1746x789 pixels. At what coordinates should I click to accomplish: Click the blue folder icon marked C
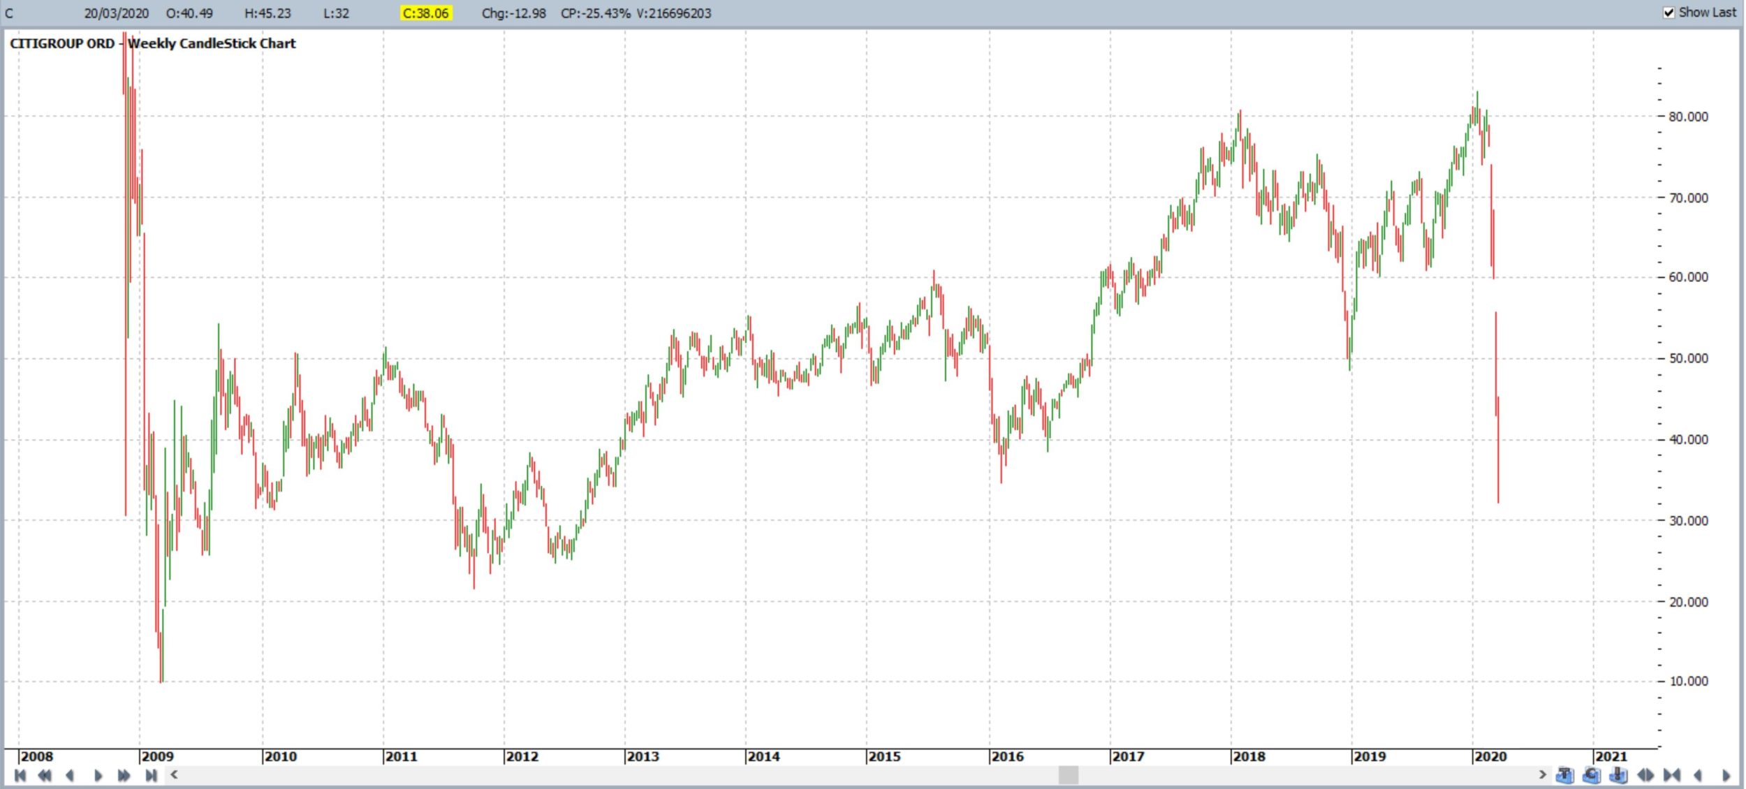coord(1592,775)
